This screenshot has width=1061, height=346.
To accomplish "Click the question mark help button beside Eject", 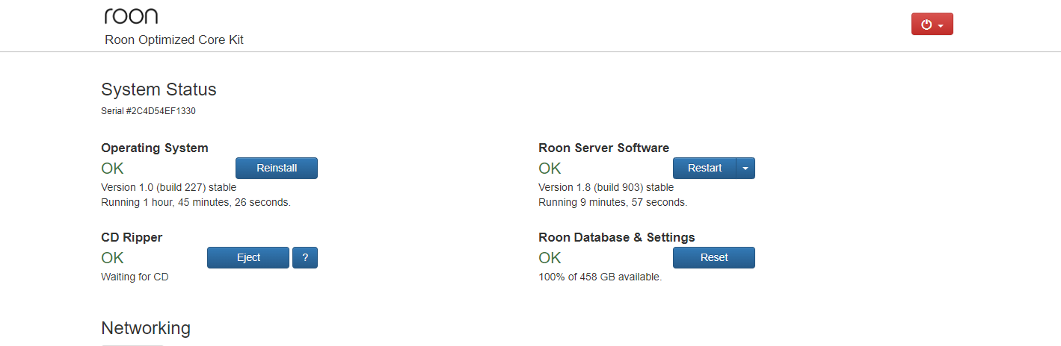I will (305, 257).
